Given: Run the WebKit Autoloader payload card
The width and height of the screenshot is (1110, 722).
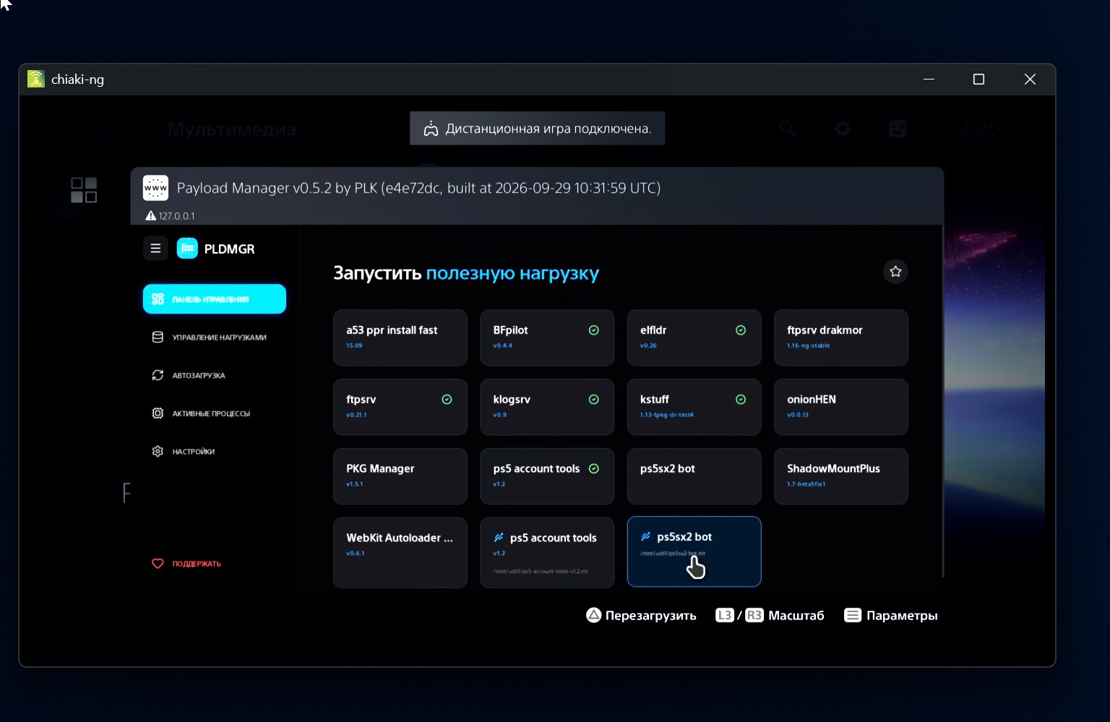Looking at the screenshot, I should [400, 552].
